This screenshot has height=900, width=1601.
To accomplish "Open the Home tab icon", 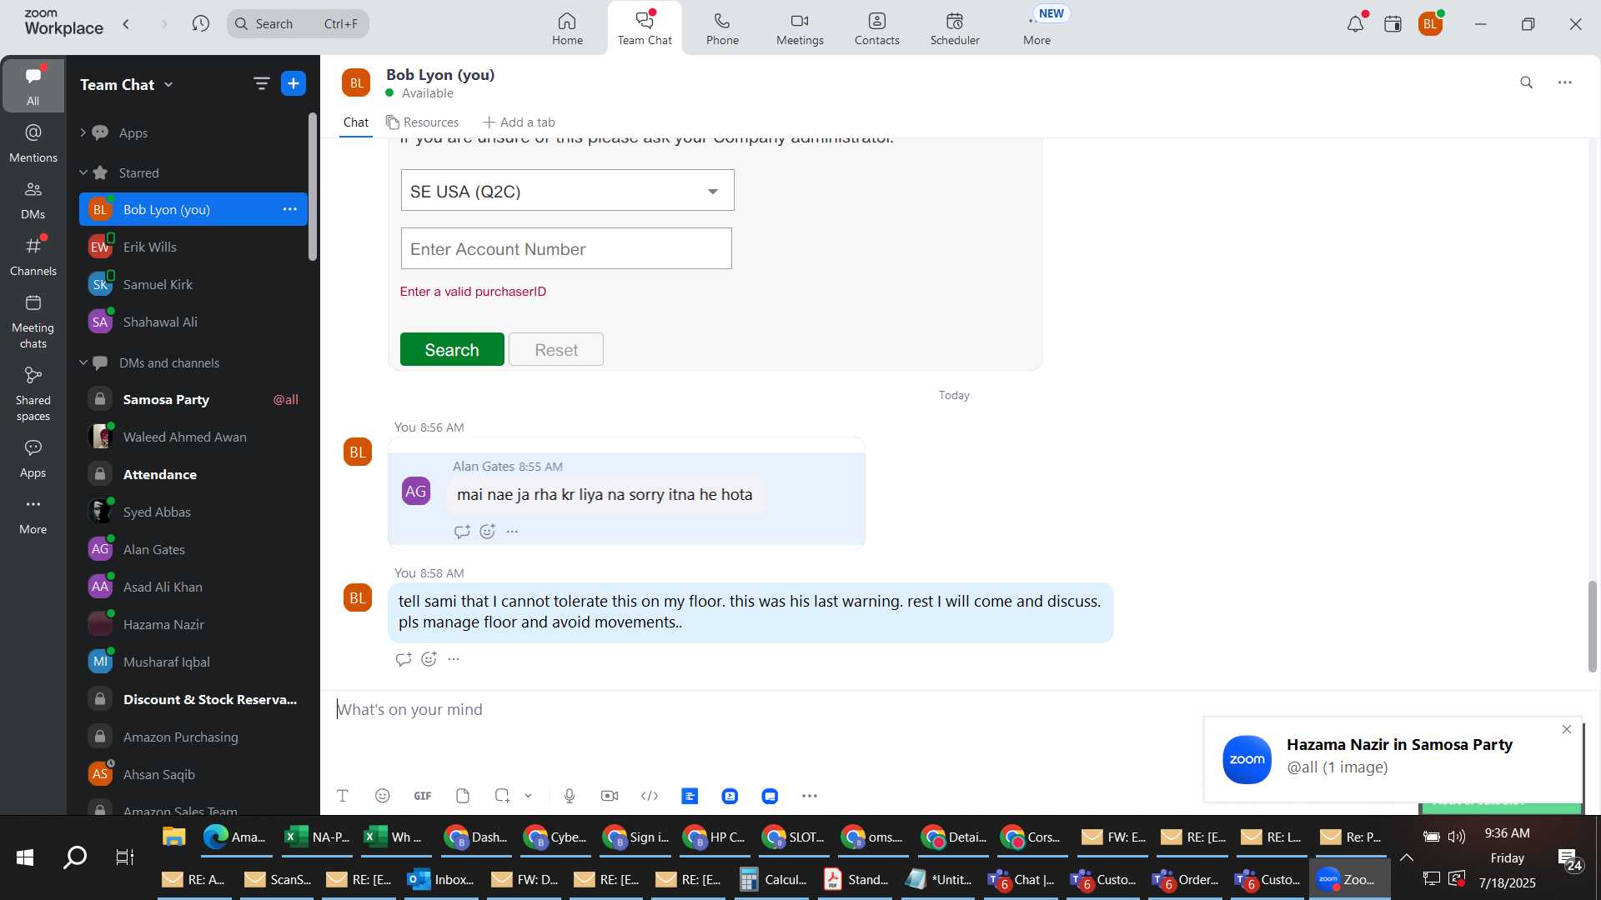I will pyautogui.click(x=567, y=27).
